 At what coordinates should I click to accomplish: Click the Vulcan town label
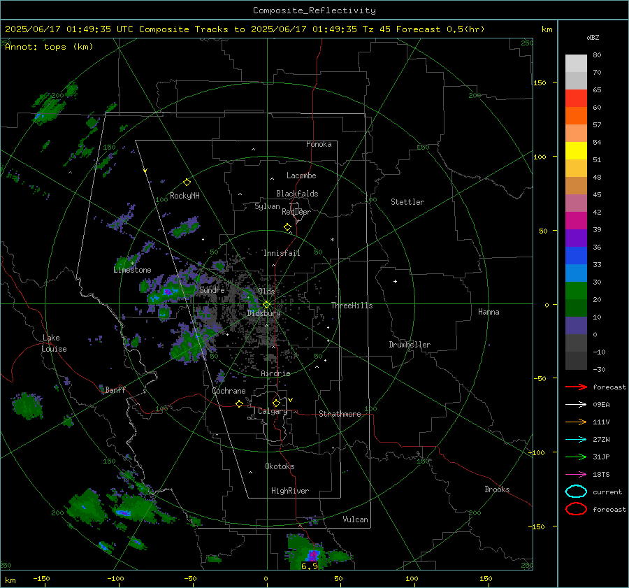coord(356,519)
